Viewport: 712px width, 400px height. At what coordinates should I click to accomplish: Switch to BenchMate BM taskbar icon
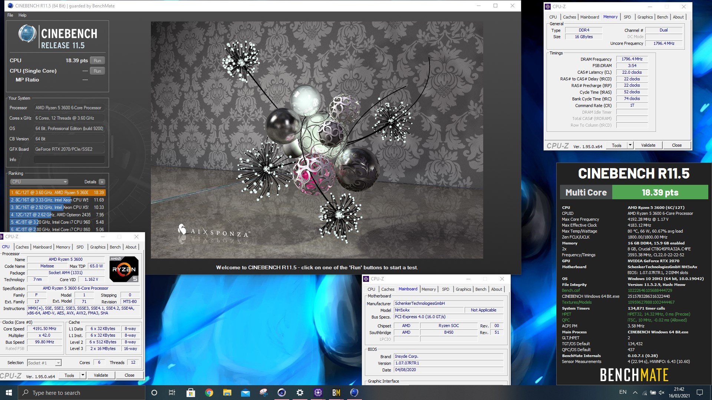pyautogui.click(x=336, y=393)
